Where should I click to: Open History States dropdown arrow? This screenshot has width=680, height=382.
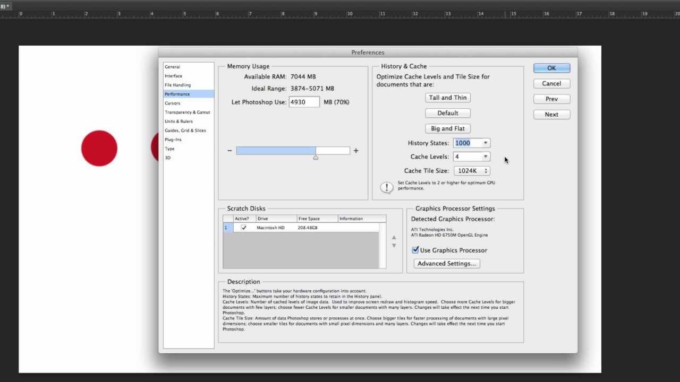pyautogui.click(x=486, y=143)
